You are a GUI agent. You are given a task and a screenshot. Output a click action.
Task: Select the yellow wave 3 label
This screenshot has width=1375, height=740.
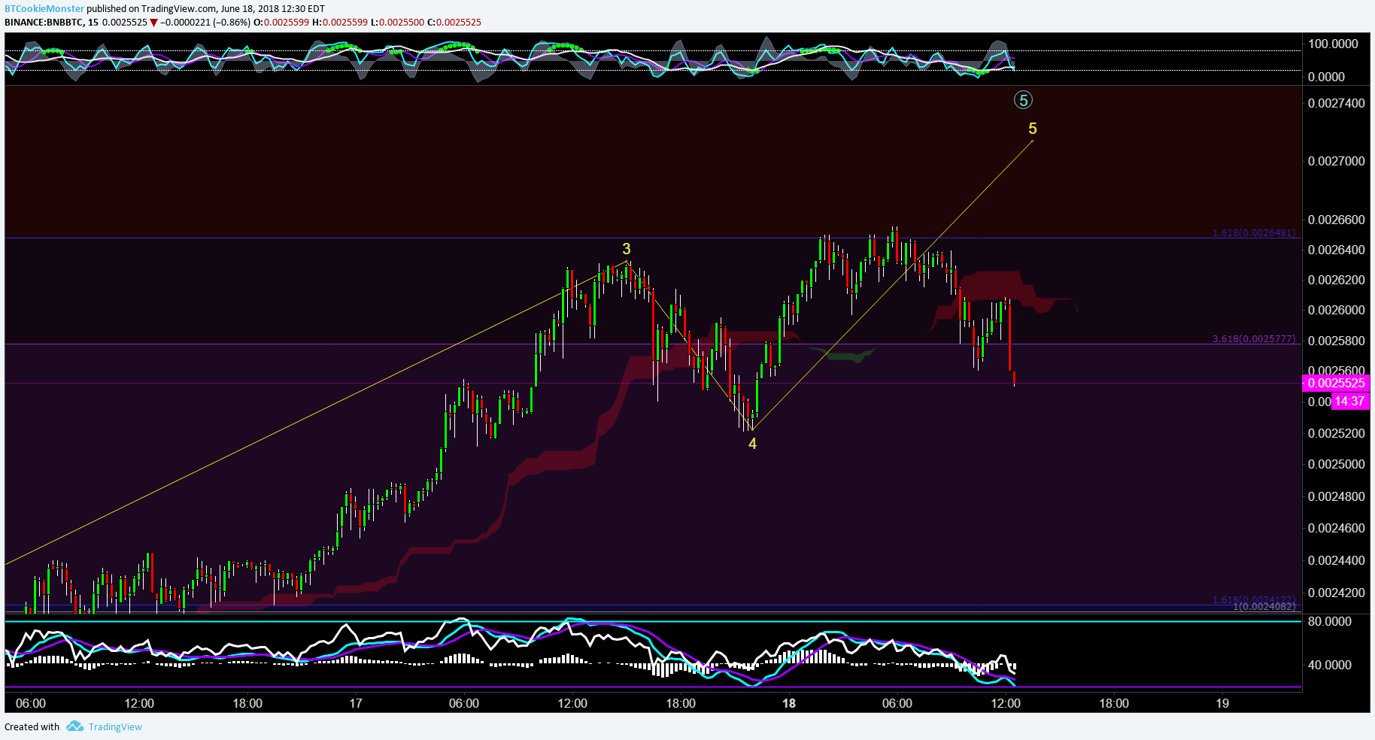[627, 249]
